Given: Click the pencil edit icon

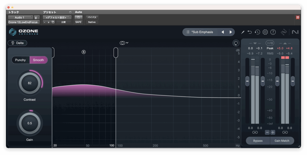Looking at the screenshot, I should pos(243,32).
